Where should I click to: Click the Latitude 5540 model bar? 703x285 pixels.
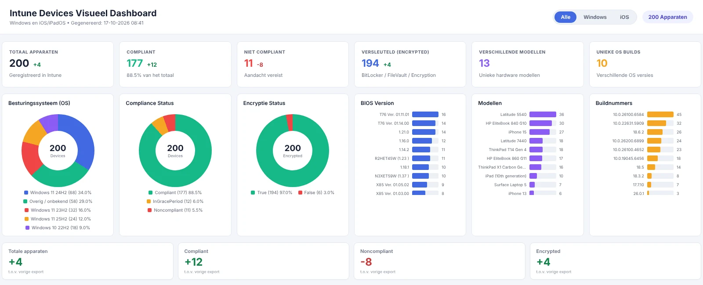coord(543,115)
